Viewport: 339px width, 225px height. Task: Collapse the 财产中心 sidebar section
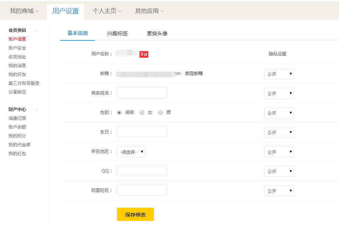[36, 110]
